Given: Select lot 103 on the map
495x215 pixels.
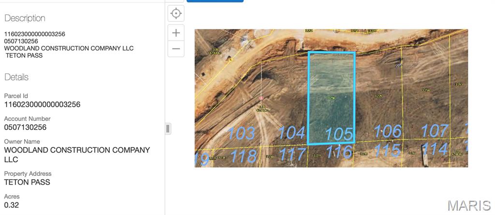Looking at the screenshot, I should pyautogui.click(x=241, y=133).
